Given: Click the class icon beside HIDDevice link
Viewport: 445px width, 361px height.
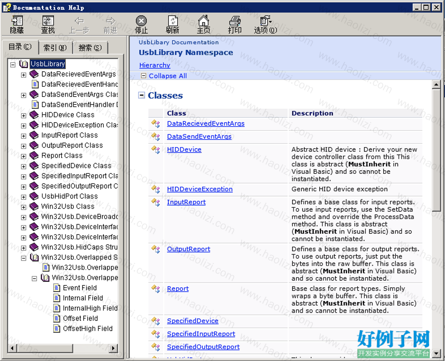Looking at the screenshot, I should pos(156,149).
